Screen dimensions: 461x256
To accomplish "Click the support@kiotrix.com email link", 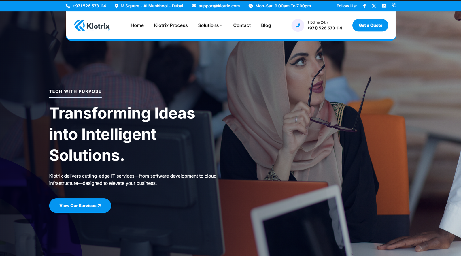I will coord(219,6).
